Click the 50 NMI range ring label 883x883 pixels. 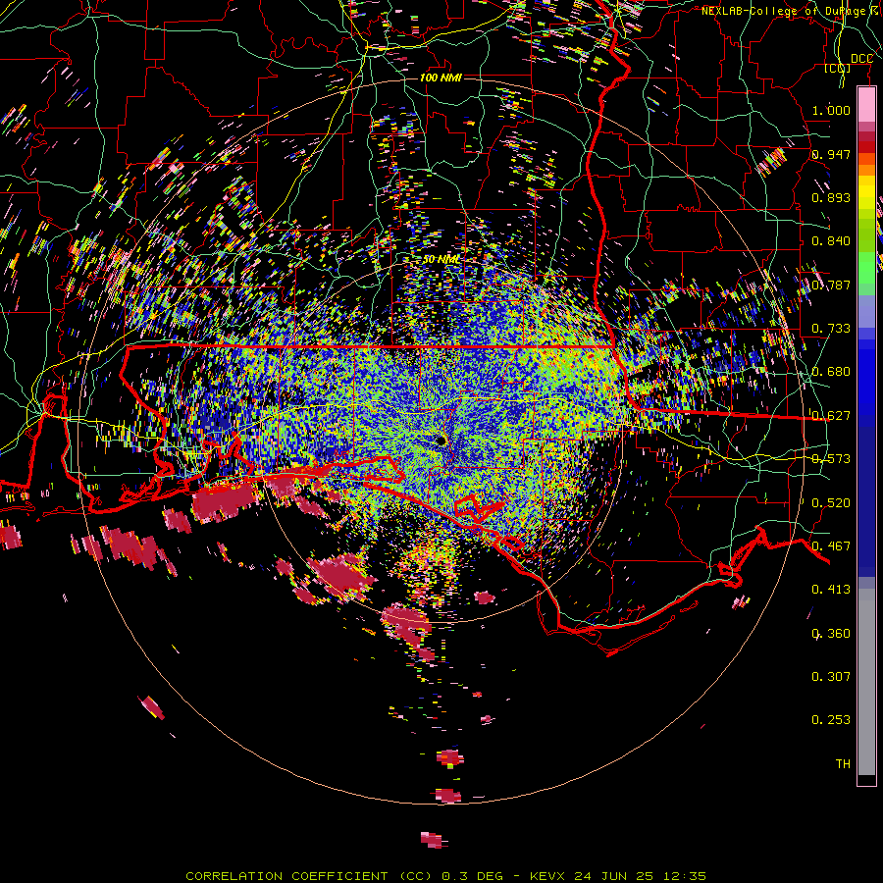[442, 260]
